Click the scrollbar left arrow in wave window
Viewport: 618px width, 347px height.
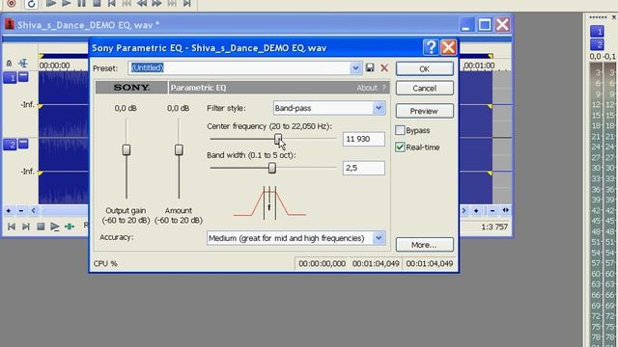[34, 211]
